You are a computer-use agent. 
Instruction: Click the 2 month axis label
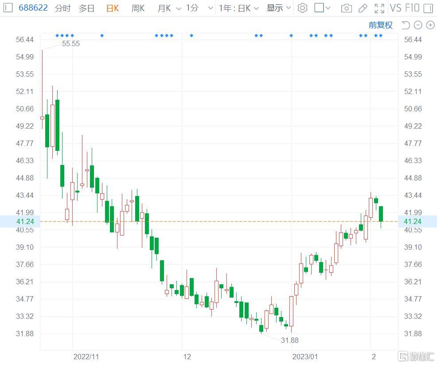[374, 357]
